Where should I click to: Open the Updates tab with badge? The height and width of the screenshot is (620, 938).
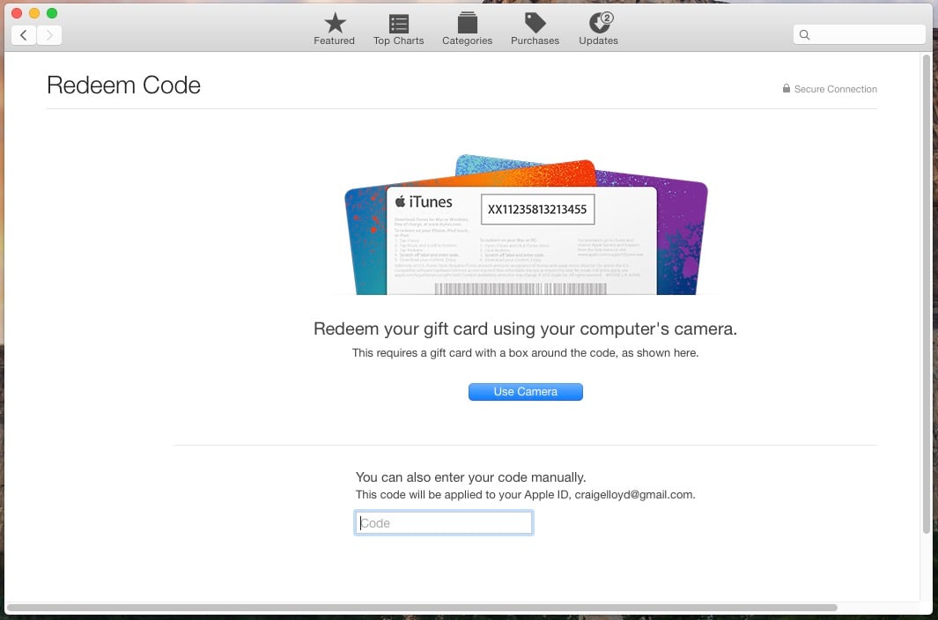tap(598, 29)
